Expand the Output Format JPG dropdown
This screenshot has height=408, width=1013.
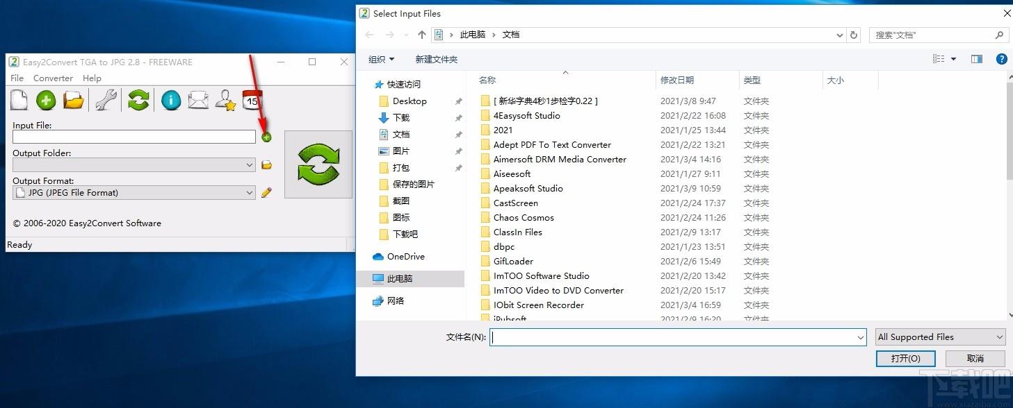pos(250,193)
